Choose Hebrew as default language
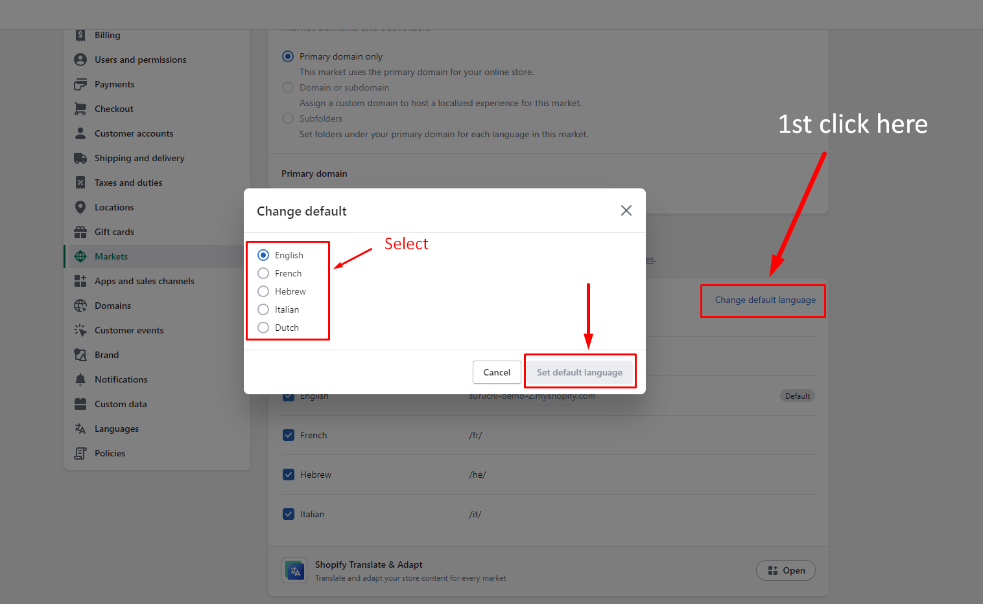Screen dimensions: 983x604 (263, 291)
